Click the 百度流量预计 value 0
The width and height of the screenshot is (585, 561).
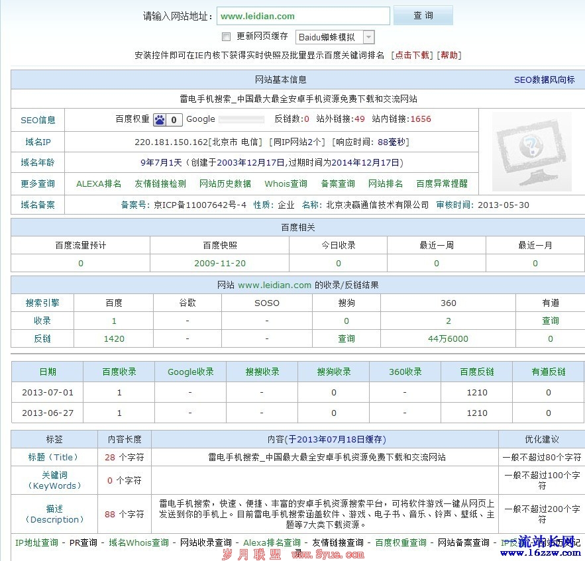coord(81,264)
